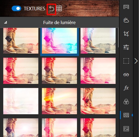Open the weather/sky cloud-sun icon
The image size is (139, 137).
coord(126,20)
